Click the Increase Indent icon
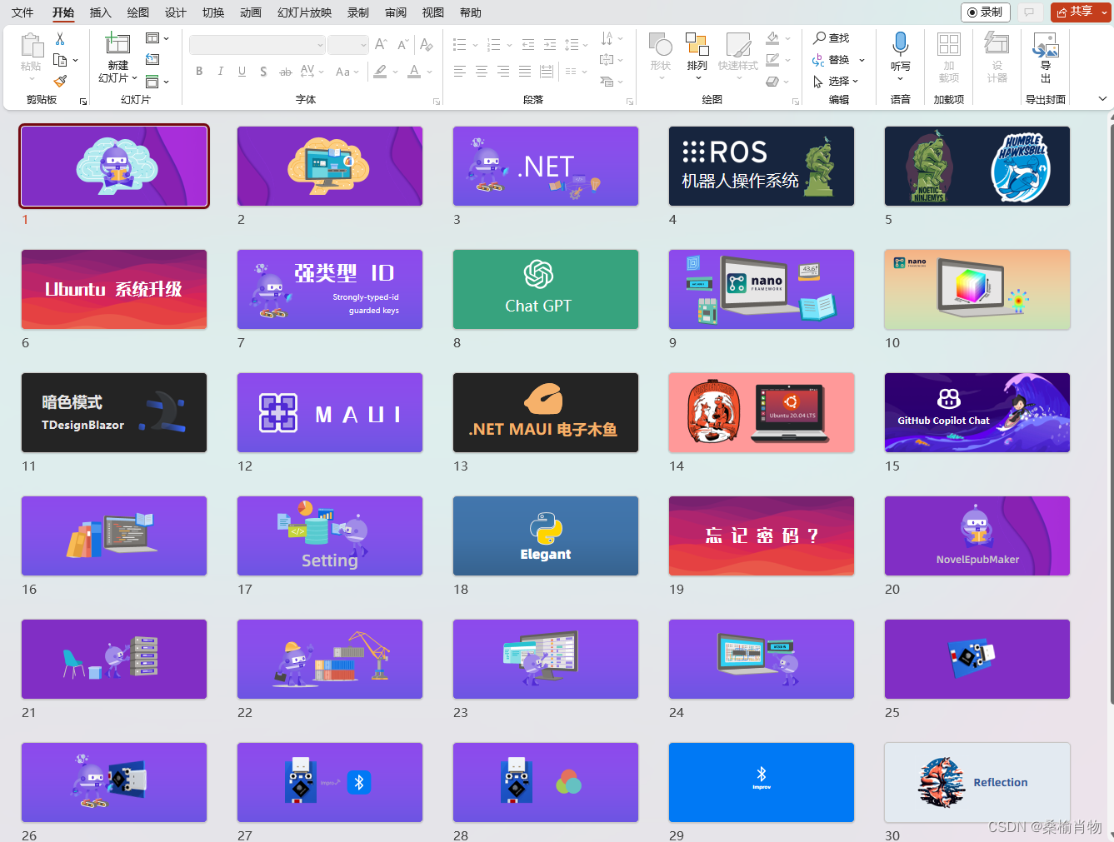This screenshot has width=1114, height=842. (550, 44)
